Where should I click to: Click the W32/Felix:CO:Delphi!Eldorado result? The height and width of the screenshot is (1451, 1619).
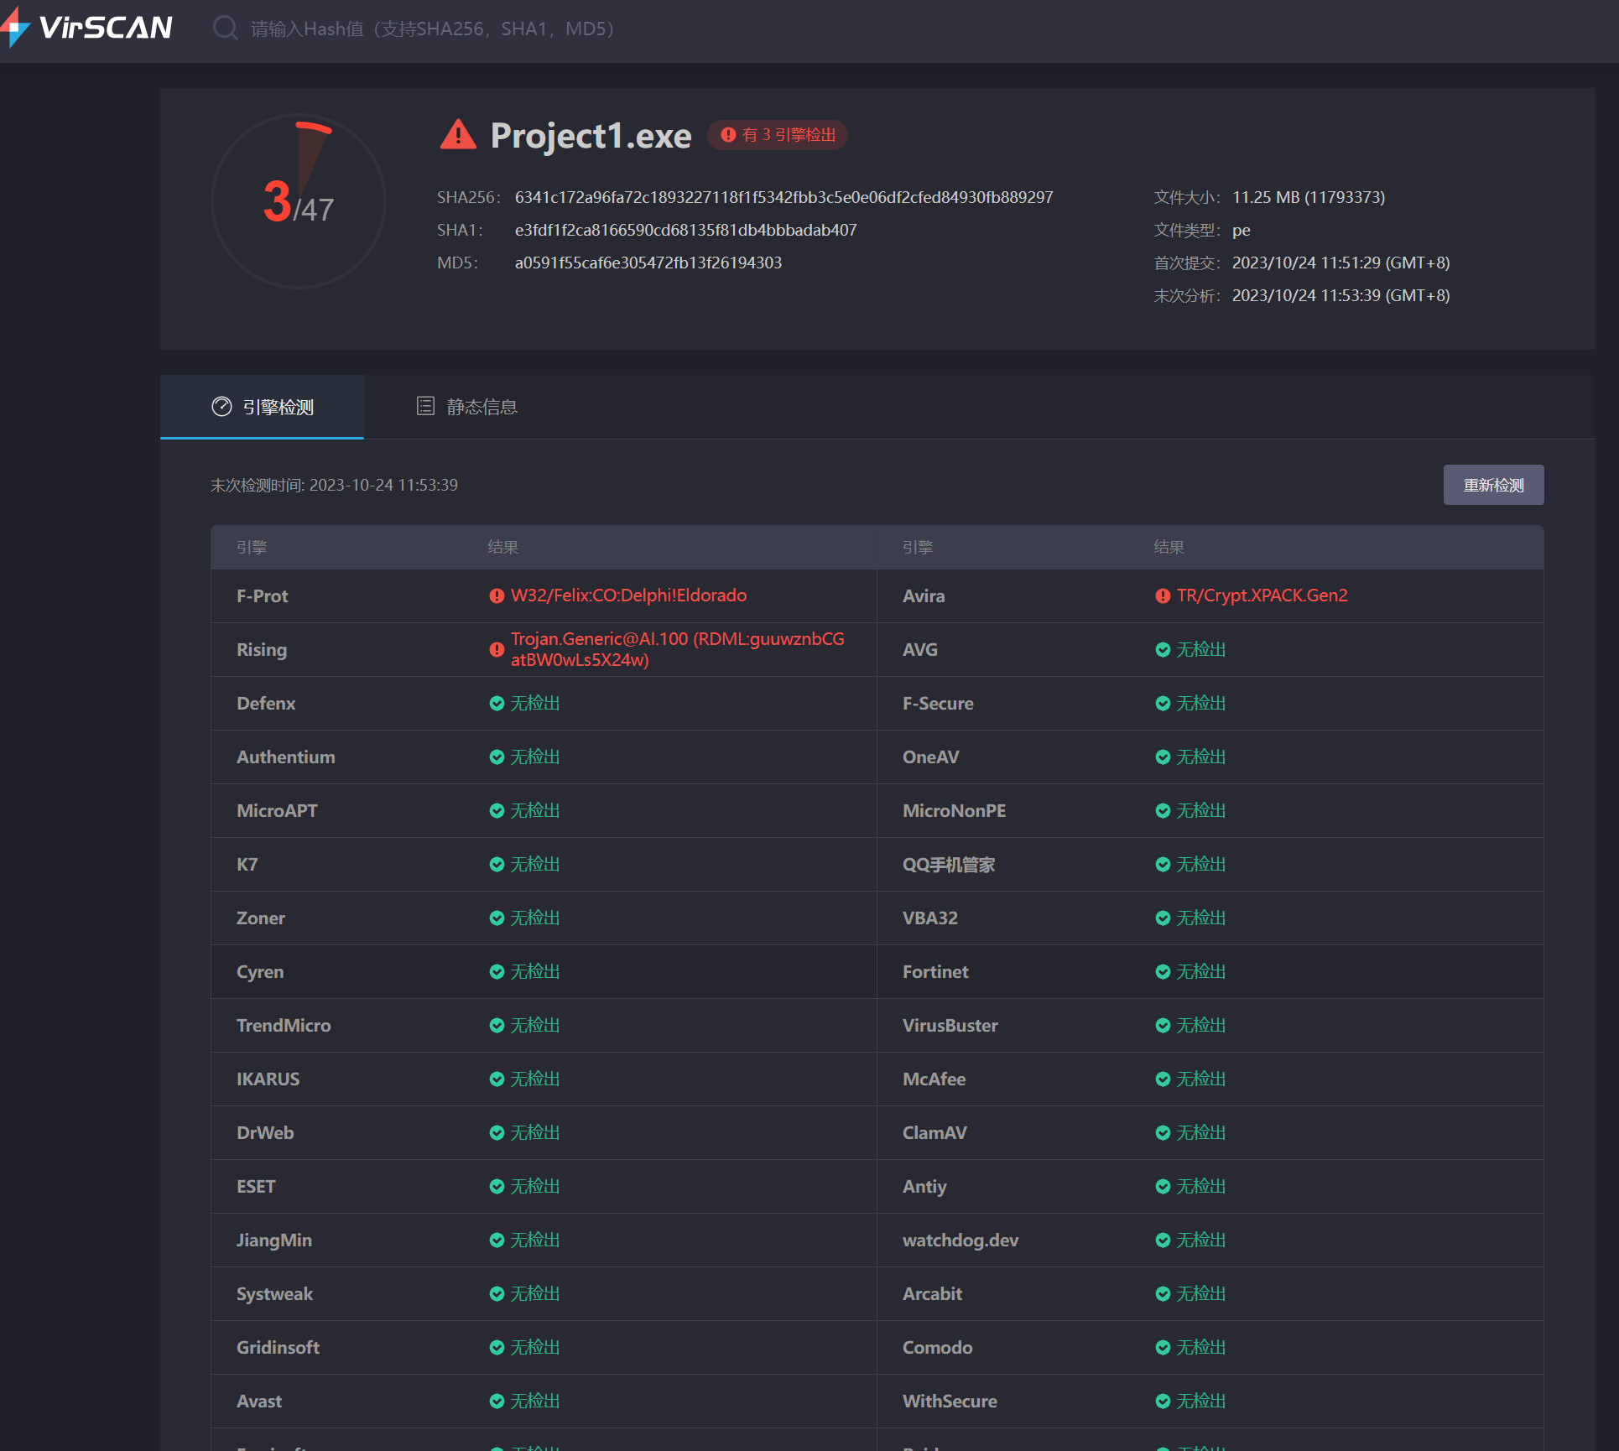tap(628, 595)
